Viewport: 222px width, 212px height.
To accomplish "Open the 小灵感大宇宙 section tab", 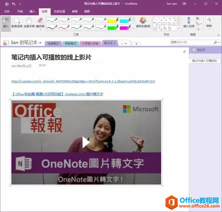I will 90,44.
